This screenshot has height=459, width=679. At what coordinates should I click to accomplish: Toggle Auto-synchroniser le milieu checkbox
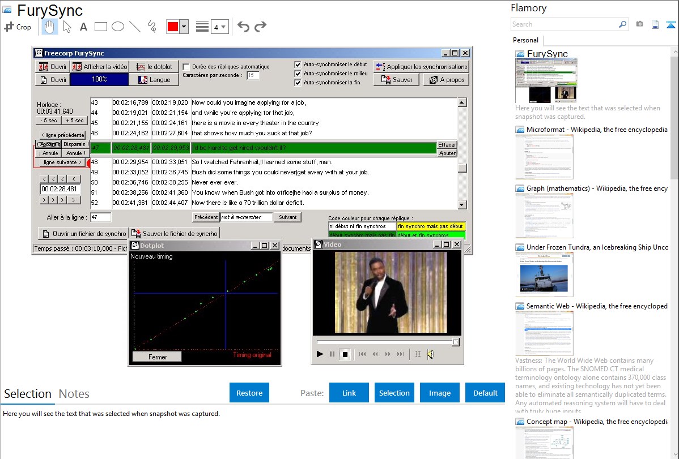point(298,74)
